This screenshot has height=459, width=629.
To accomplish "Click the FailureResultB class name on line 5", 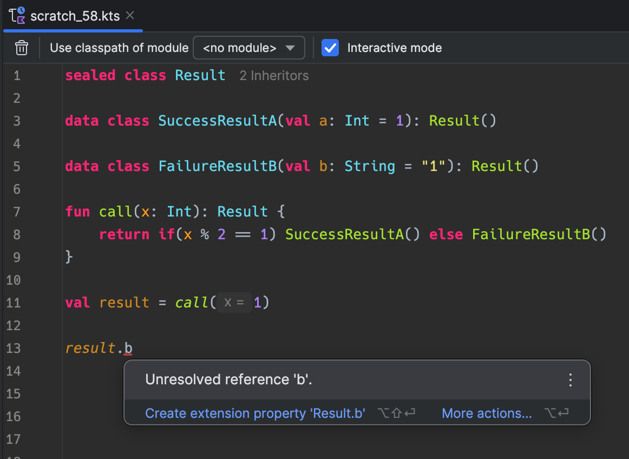I will tap(217, 166).
